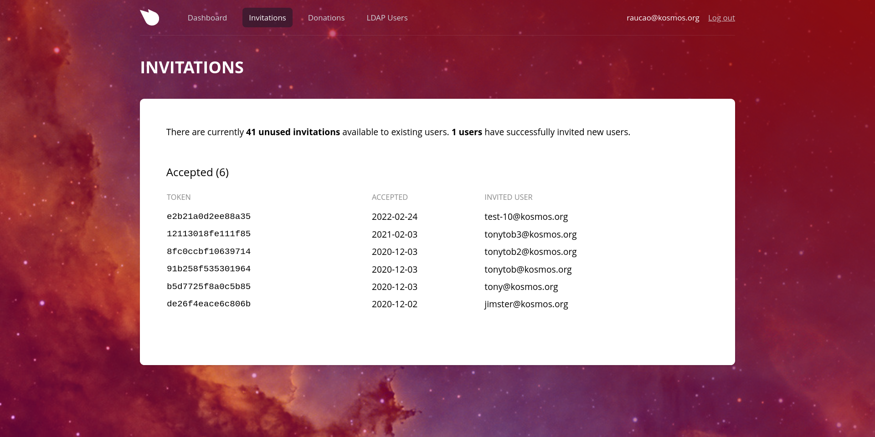Click the raucao@kosmos.org account email
The image size is (875, 437).
(662, 18)
